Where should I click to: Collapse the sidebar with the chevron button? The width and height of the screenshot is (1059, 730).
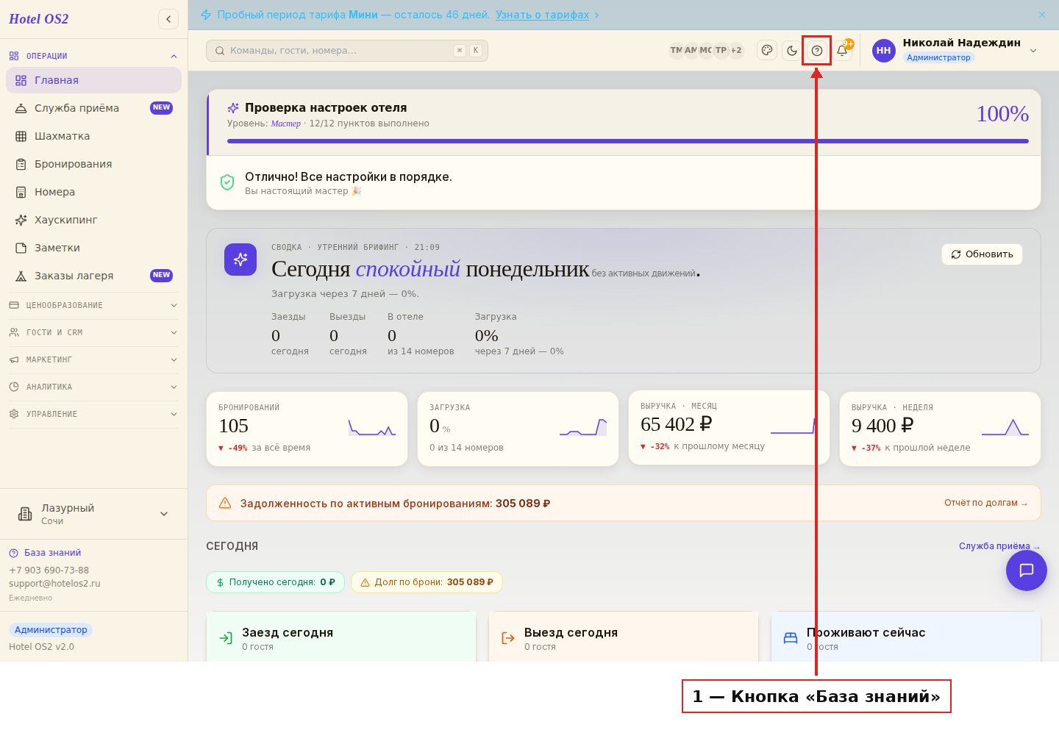click(168, 19)
